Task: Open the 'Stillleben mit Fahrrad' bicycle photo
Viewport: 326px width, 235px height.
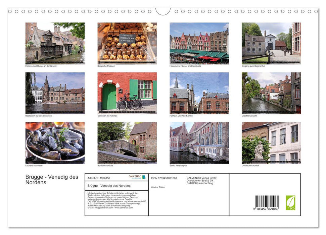Action: [127, 93]
